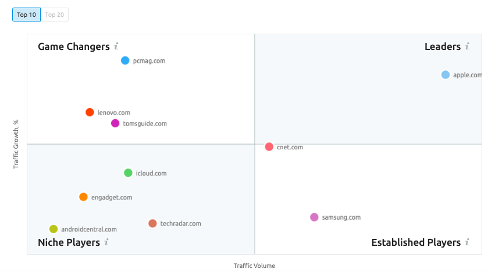Click the apple.com light blue dot
The width and height of the screenshot is (488, 272).
pos(446,74)
